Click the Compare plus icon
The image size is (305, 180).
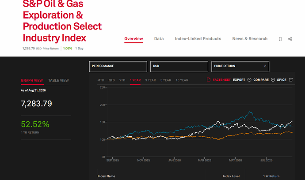click(x=273, y=79)
